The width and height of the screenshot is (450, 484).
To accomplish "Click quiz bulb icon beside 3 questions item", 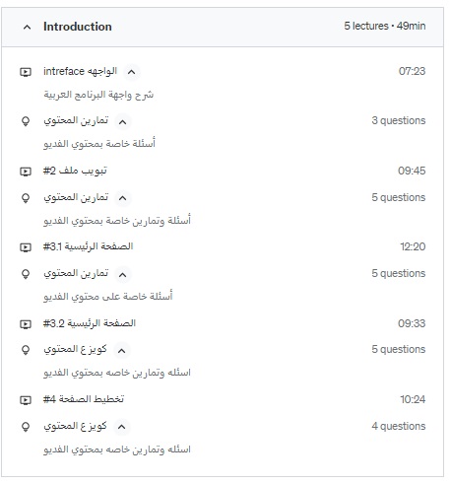I will [x=26, y=121].
